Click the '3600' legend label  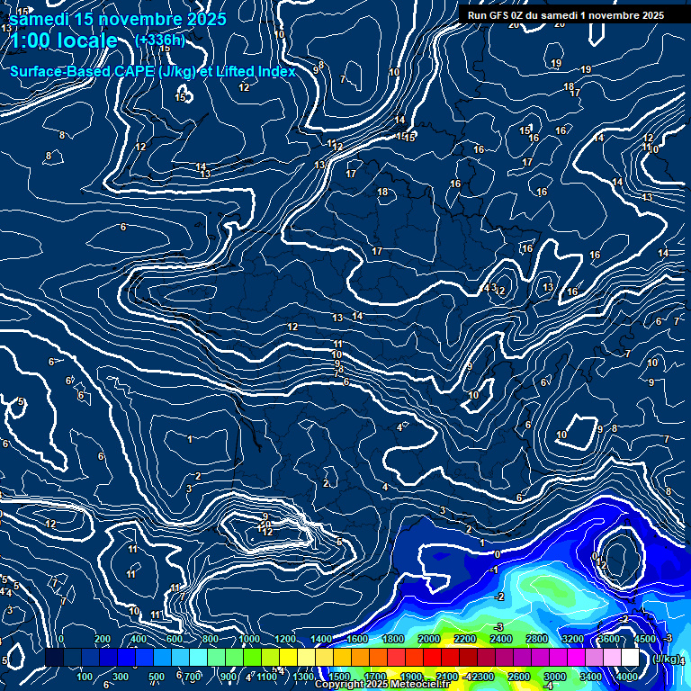(x=609, y=639)
